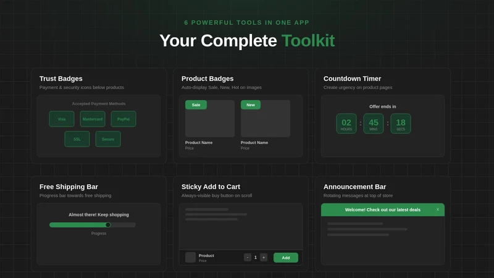Click the '6 POWERFUL TOOLS IN ONE APP' tagline
Image resolution: width=494 pixels, height=278 pixels.
pos(246,23)
